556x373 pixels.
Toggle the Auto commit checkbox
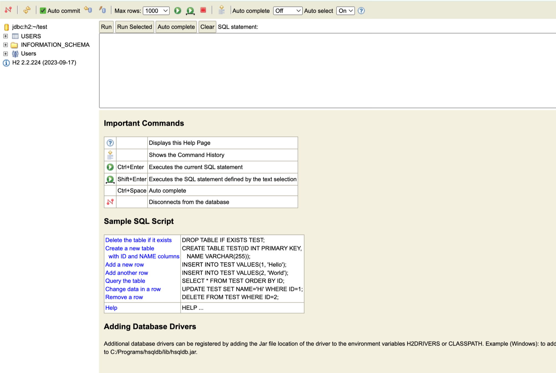43,11
